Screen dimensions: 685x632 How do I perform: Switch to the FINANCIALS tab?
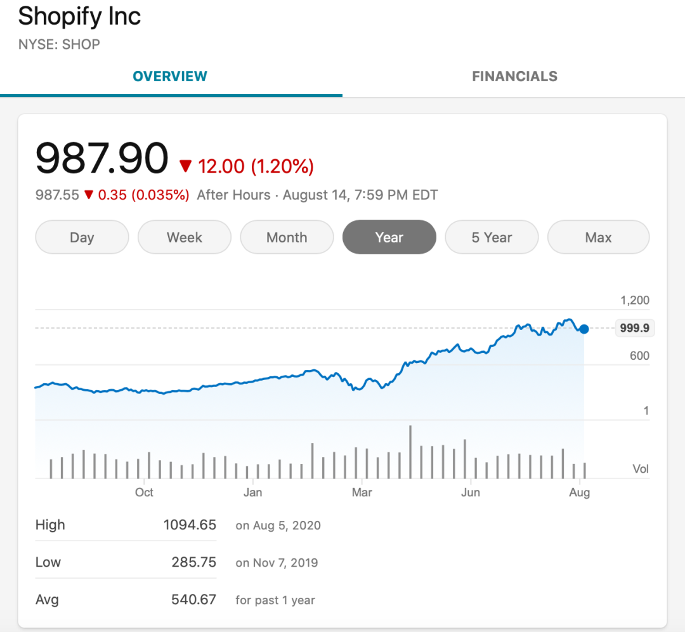tap(514, 77)
